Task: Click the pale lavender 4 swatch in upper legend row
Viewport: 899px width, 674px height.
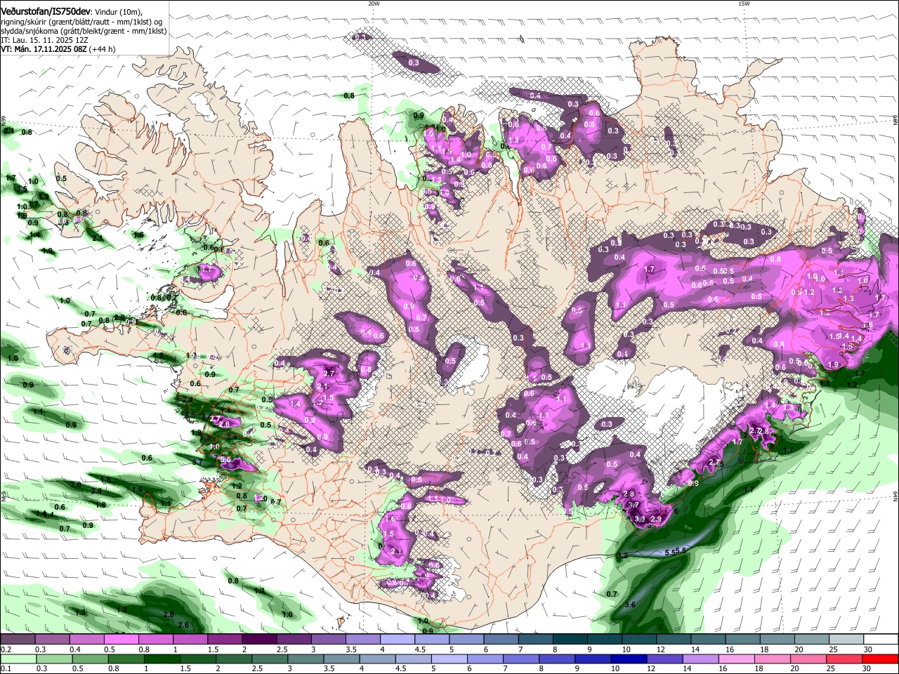Action: (397, 640)
